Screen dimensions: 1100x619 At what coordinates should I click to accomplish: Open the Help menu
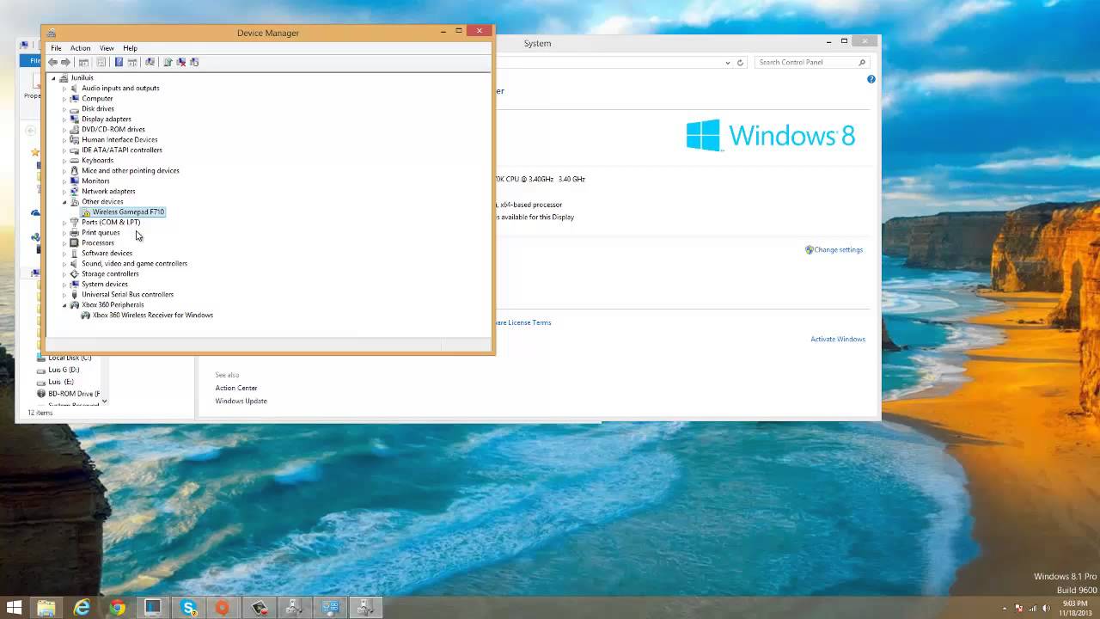tap(130, 48)
